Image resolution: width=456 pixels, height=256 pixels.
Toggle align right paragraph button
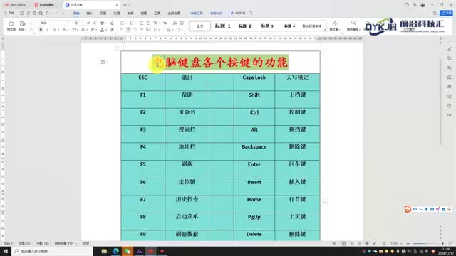click(x=135, y=30)
